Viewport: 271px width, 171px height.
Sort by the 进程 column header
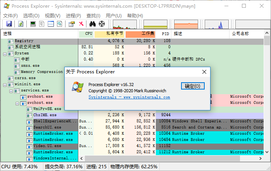40,34
